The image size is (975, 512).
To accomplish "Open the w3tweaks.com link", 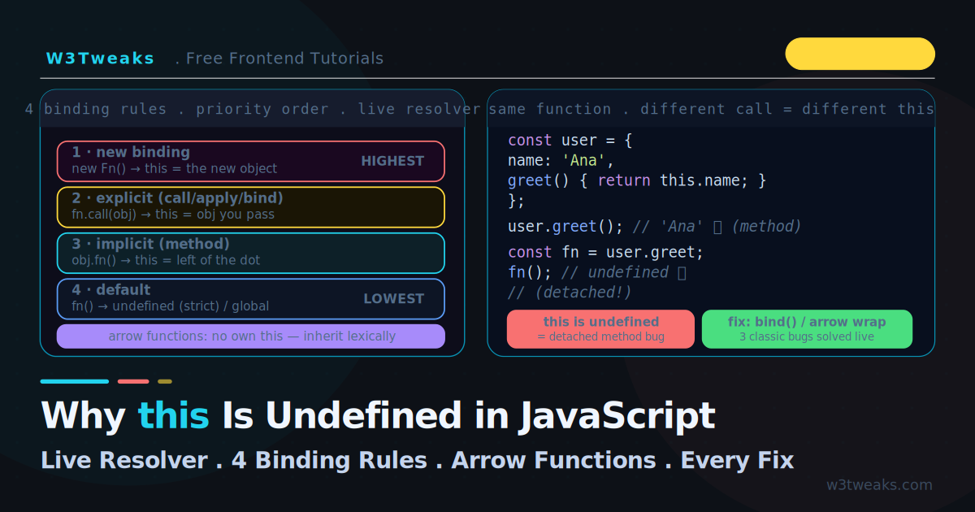I will tap(879, 485).
